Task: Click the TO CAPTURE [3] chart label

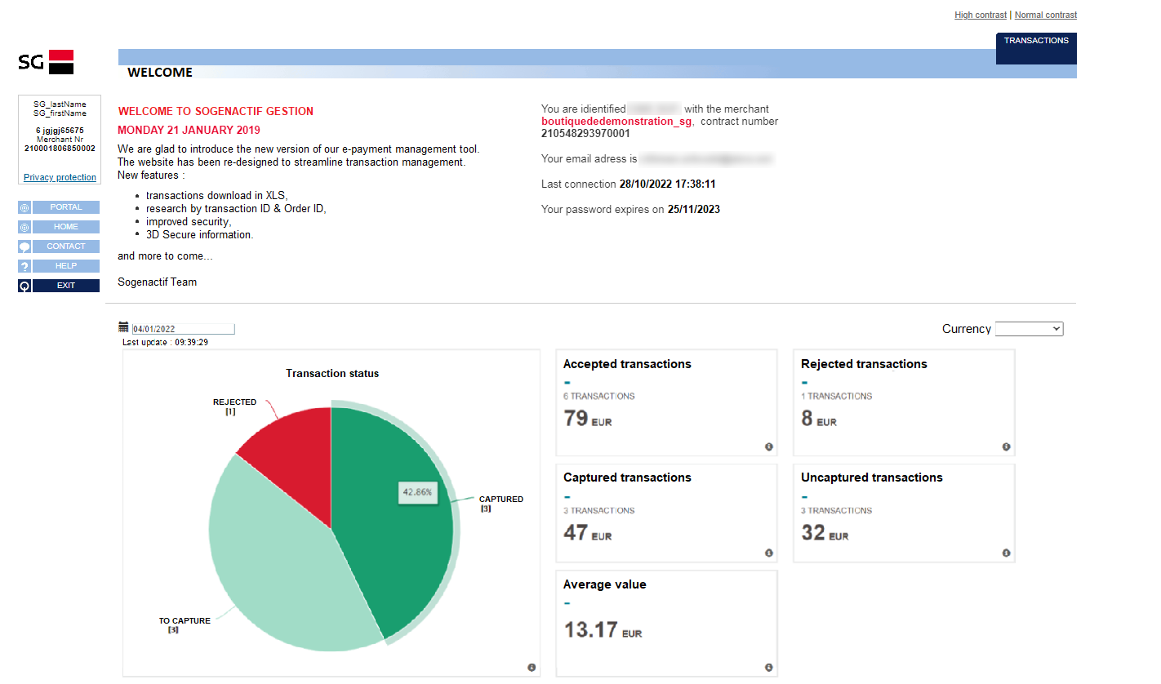Action: [x=185, y=625]
